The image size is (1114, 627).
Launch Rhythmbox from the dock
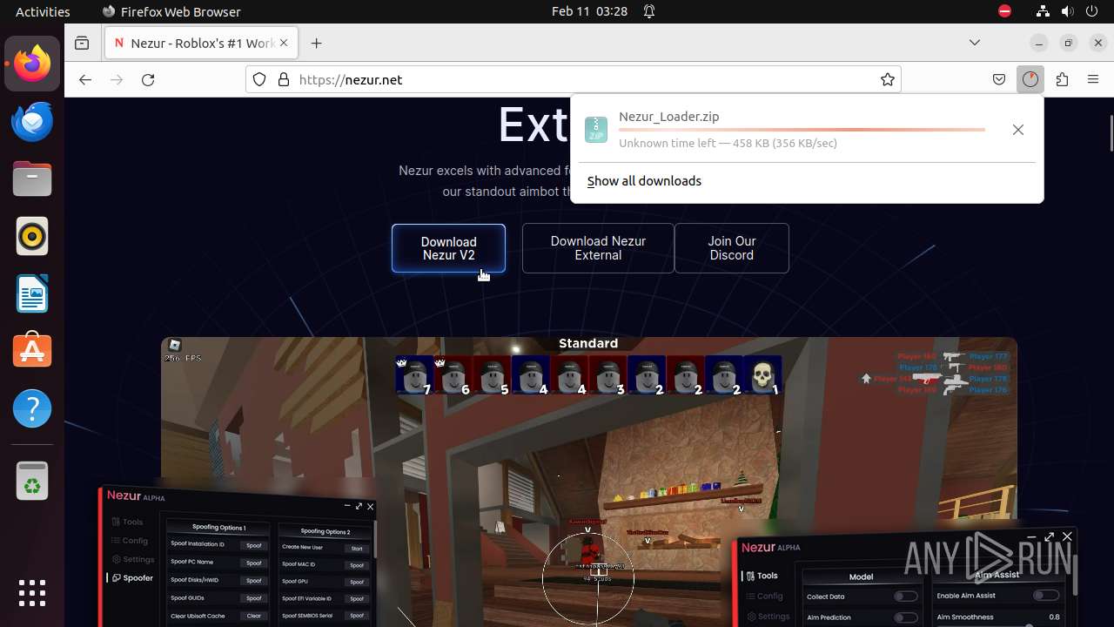coord(32,236)
